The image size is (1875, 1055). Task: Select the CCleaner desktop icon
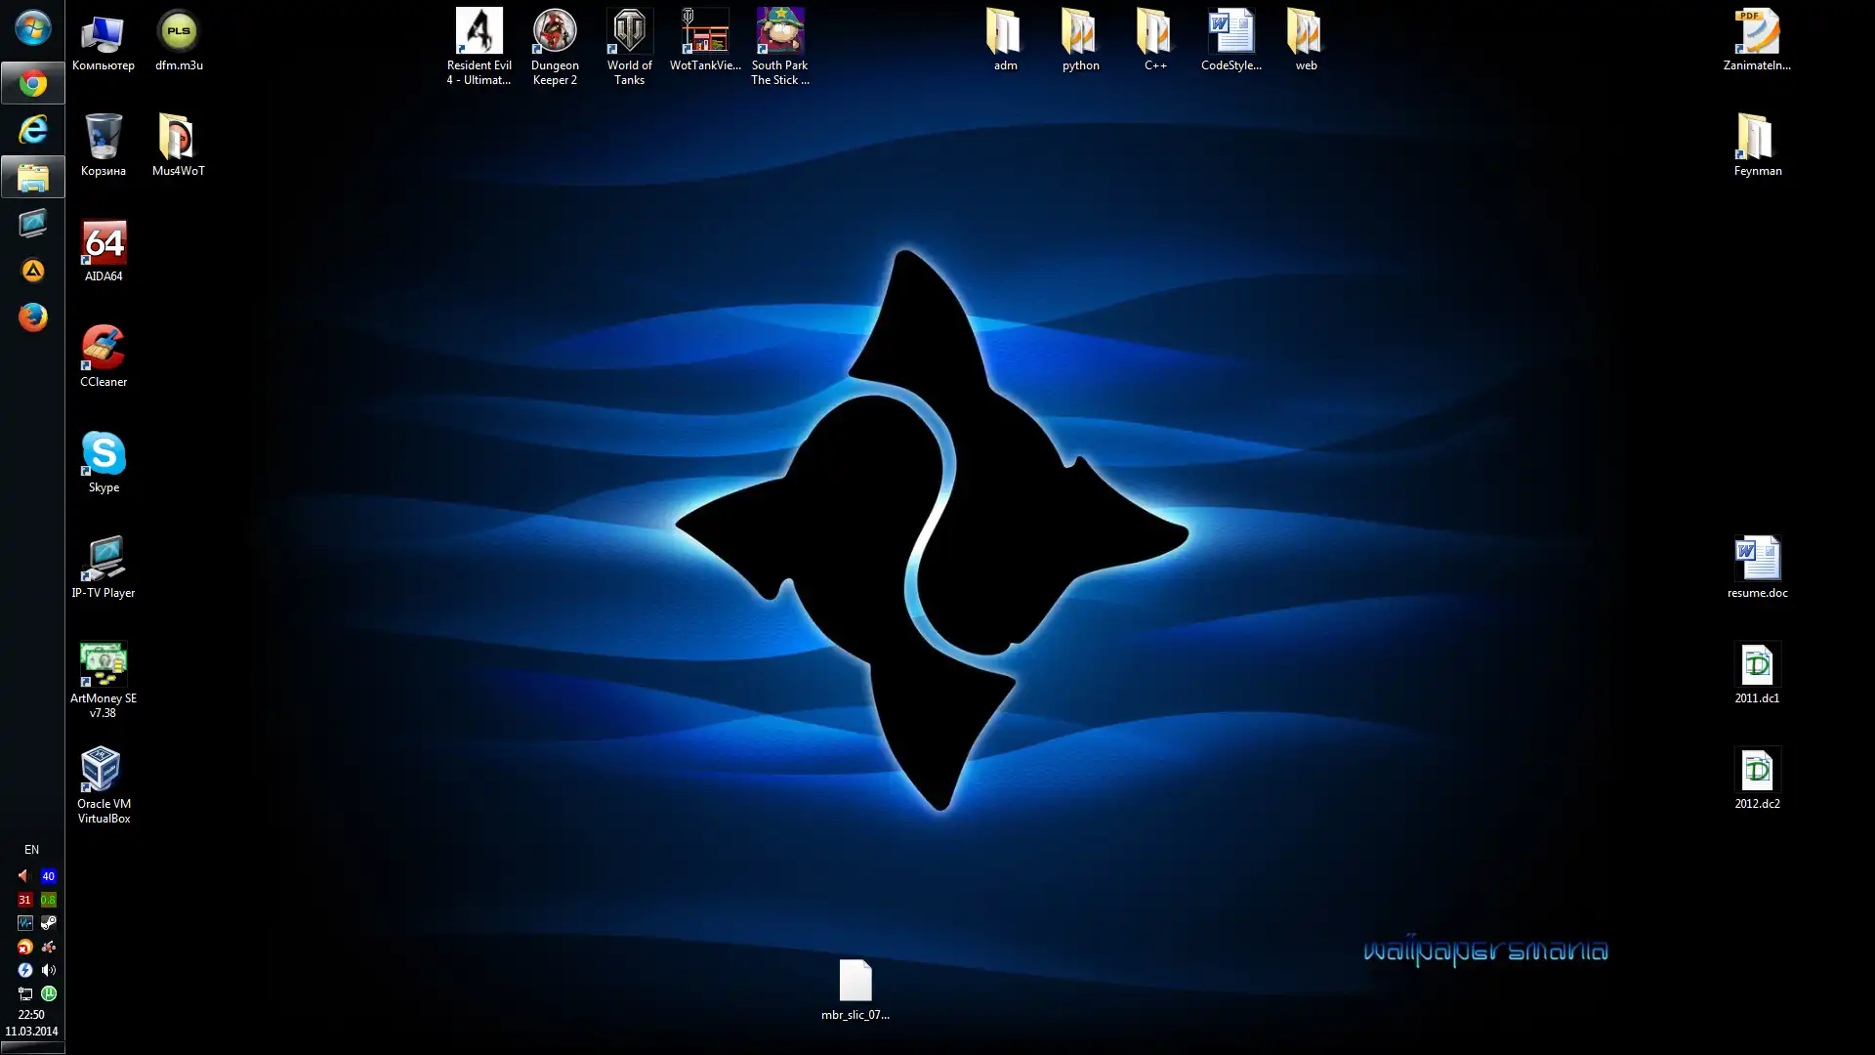pyautogui.click(x=103, y=350)
